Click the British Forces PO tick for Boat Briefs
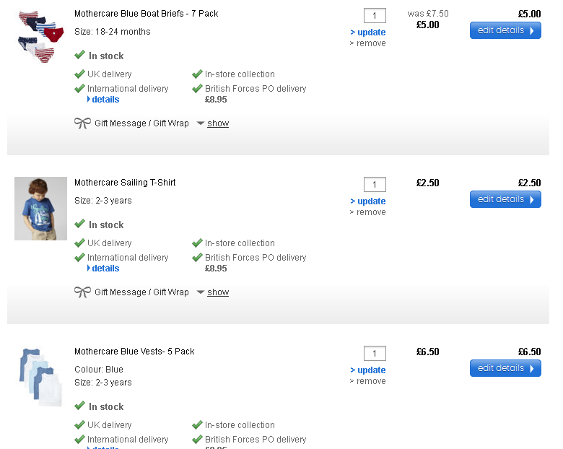The image size is (563, 449). pos(197,89)
